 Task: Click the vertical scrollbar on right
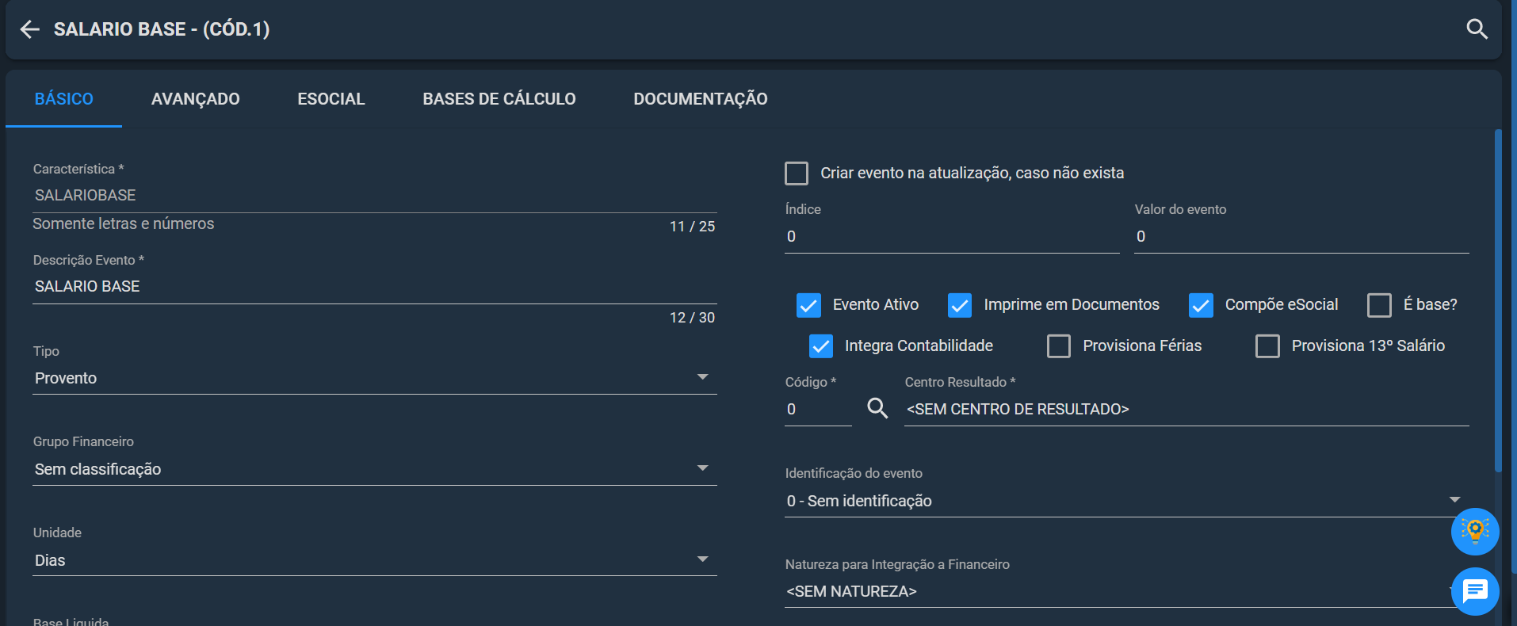pos(1498,301)
